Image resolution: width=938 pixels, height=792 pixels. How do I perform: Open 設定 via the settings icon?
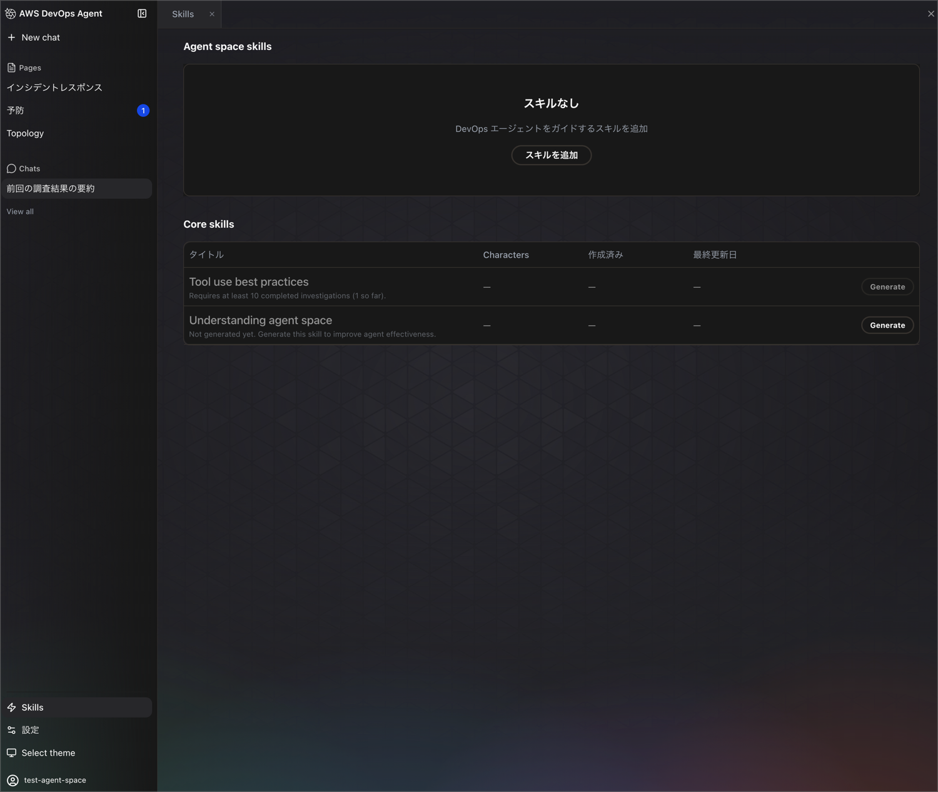[x=11, y=729]
